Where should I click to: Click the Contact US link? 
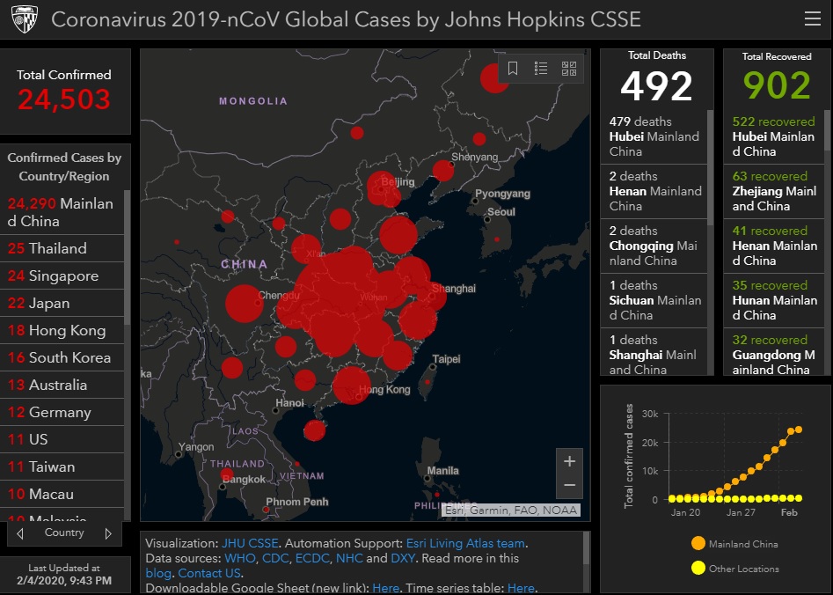point(209,573)
